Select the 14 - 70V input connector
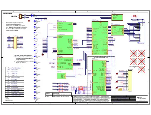The image size is (151, 115). [20, 17]
